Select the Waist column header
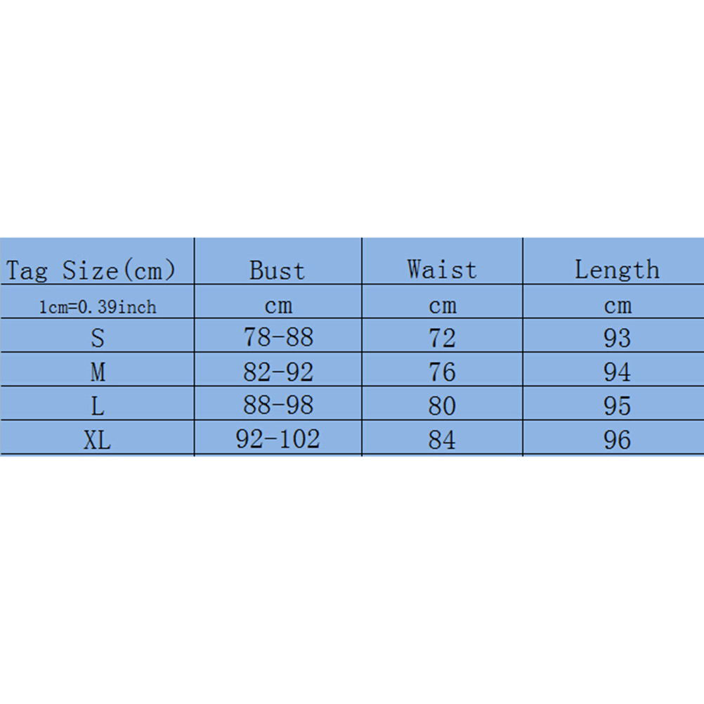This screenshot has width=704, height=704. (442, 270)
